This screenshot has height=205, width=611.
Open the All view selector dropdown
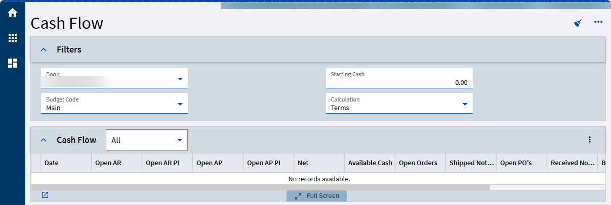pyautogui.click(x=147, y=140)
